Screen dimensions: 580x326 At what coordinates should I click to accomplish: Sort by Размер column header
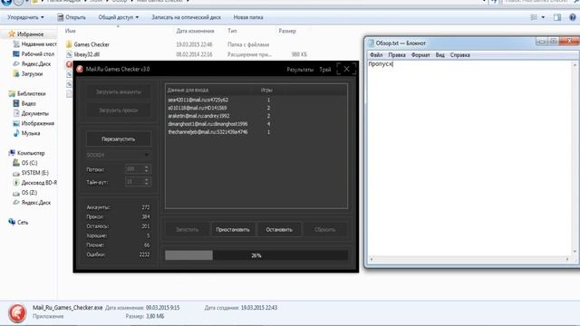[x=287, y=31]
